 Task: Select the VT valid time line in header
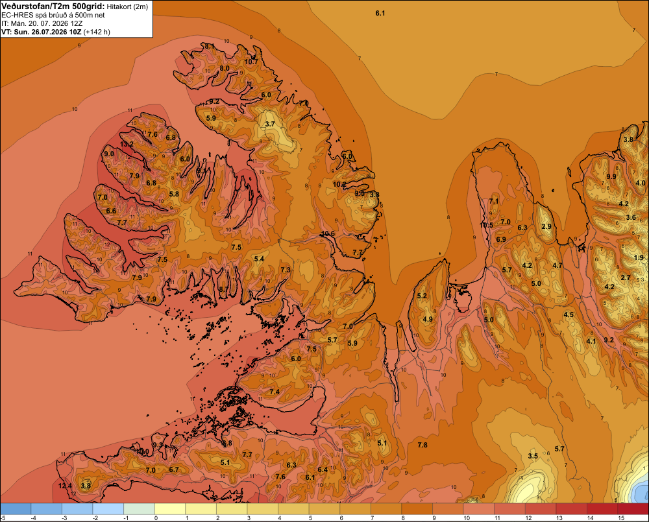coord(56,32)
